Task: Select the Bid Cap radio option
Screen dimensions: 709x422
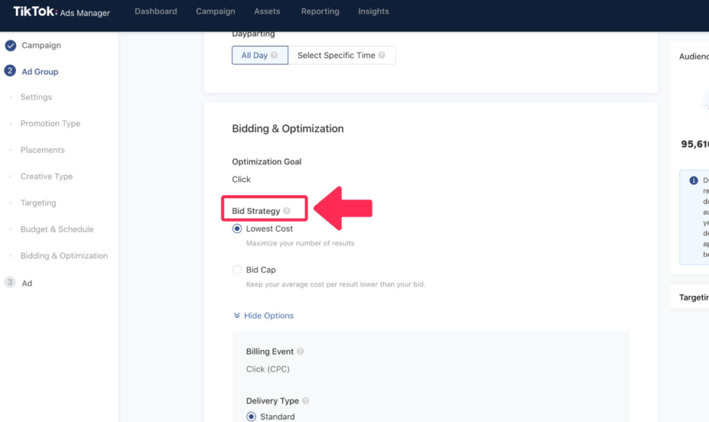Action: [237, 270]
